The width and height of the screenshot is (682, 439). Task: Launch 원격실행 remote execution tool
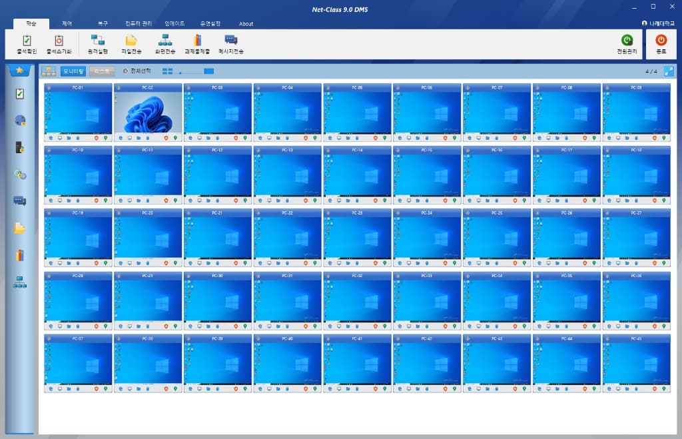97,45
